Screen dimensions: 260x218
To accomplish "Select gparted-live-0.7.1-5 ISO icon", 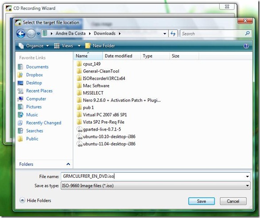I will pyautogui.click(x=79, y=129).
